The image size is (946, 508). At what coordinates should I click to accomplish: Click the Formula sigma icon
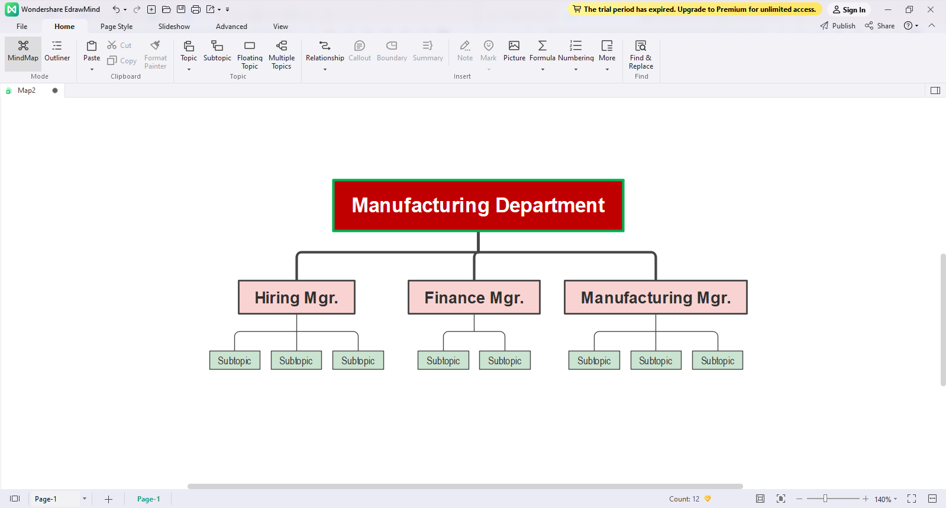543,46
